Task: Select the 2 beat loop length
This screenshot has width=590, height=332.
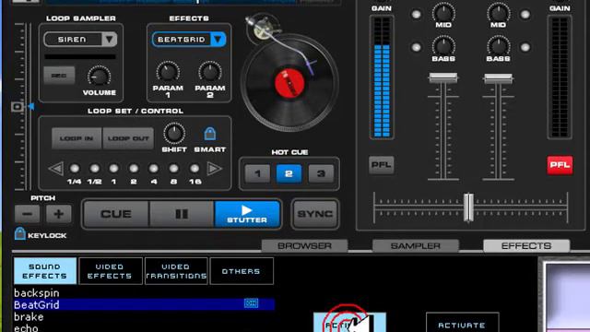Action: tap(134, 168)
